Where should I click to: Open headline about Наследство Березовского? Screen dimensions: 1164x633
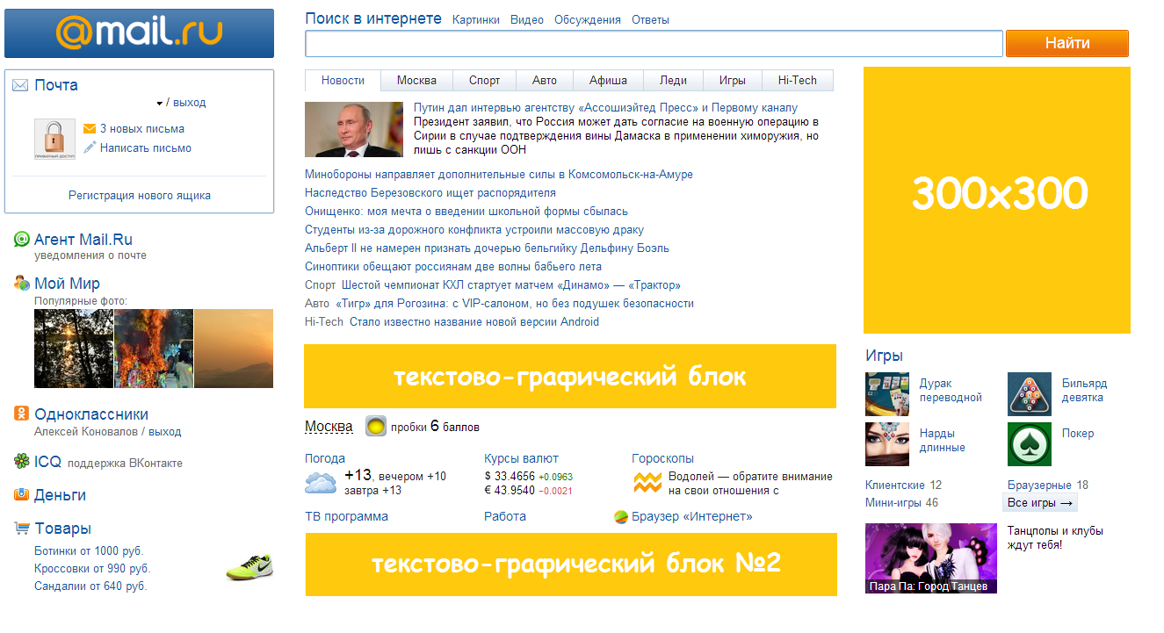coord(430,193)
